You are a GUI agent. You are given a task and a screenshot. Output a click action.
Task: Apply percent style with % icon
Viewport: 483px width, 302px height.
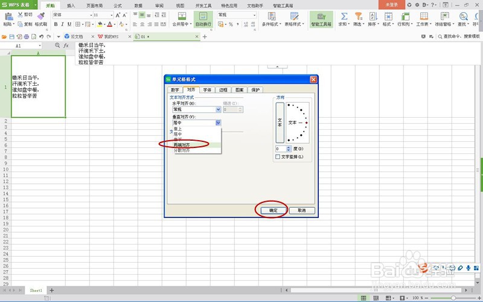pyautogui.click(x=231, y=24)
